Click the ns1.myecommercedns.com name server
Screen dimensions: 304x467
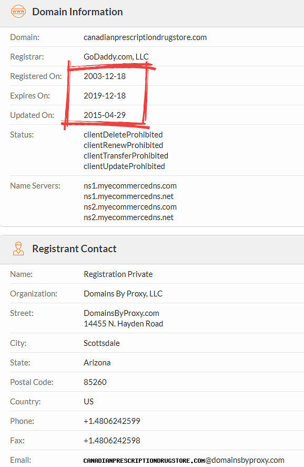(x=130, y=186)
